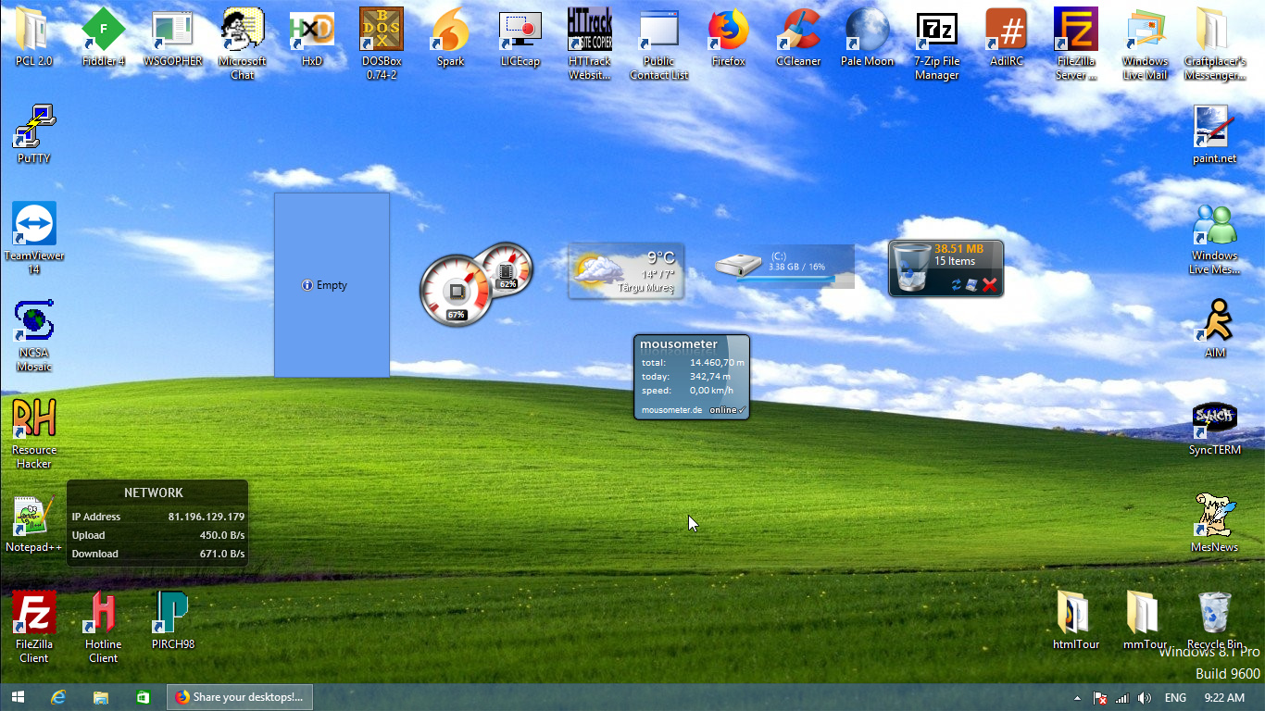
Task: Launch PuTTY from the desktop
Action: [33, 135]
